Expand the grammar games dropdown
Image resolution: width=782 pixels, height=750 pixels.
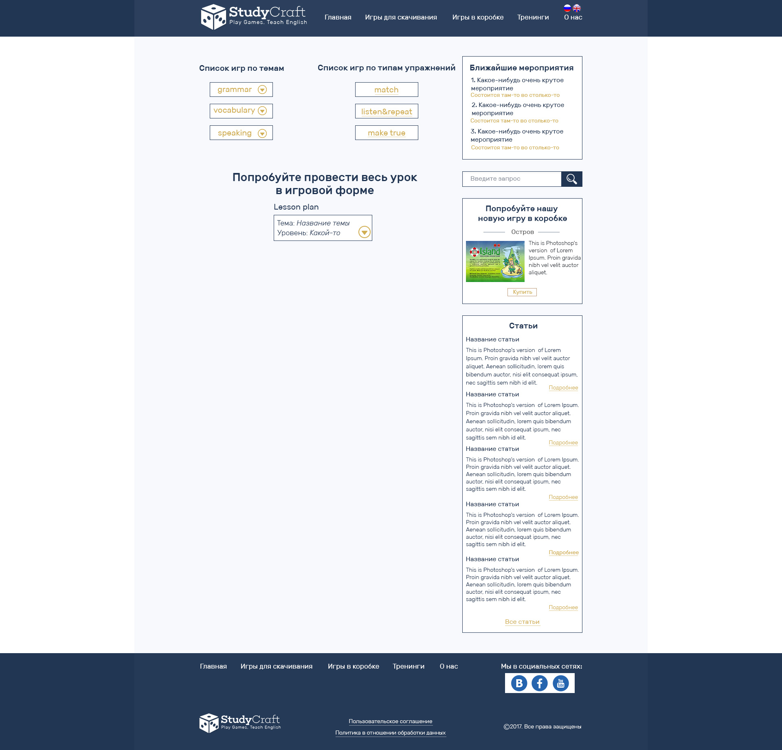pos(241,90)
